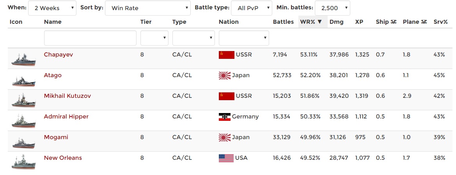Sort by WR% column header
This screenshot has width=456, height=175.
(311, 22)
